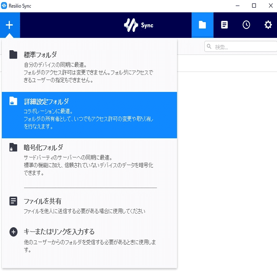The height and width of the screenshot is (277, 277).
Task: Click the circled plus key icon
Action: pos(14,232)
